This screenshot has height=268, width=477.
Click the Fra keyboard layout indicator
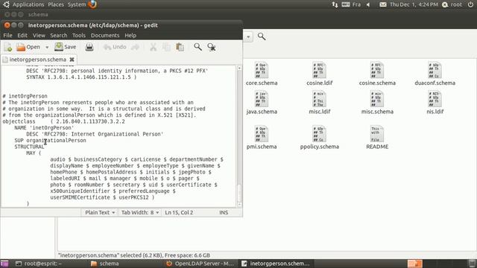tap(351, 4)
